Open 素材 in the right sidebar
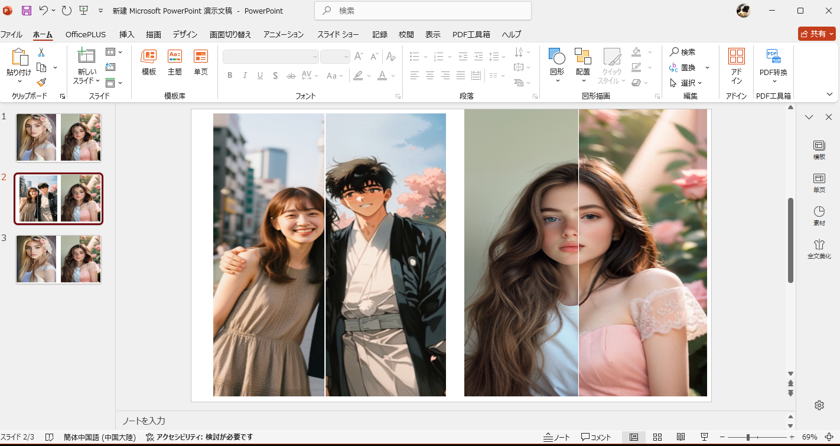This screenshot has width=840, height=446. coord(819,216)
